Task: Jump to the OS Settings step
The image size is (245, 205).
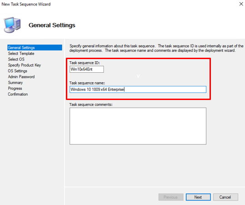Action: coord(17,71)
